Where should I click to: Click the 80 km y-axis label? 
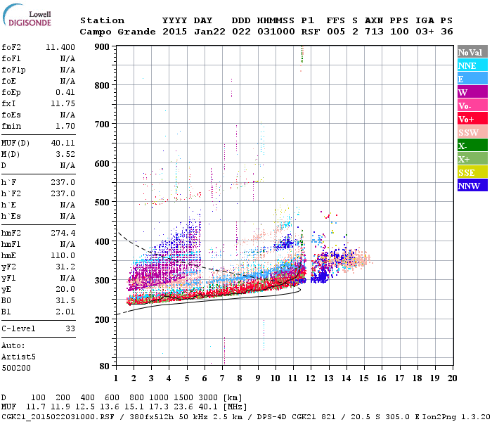point(104,366)
